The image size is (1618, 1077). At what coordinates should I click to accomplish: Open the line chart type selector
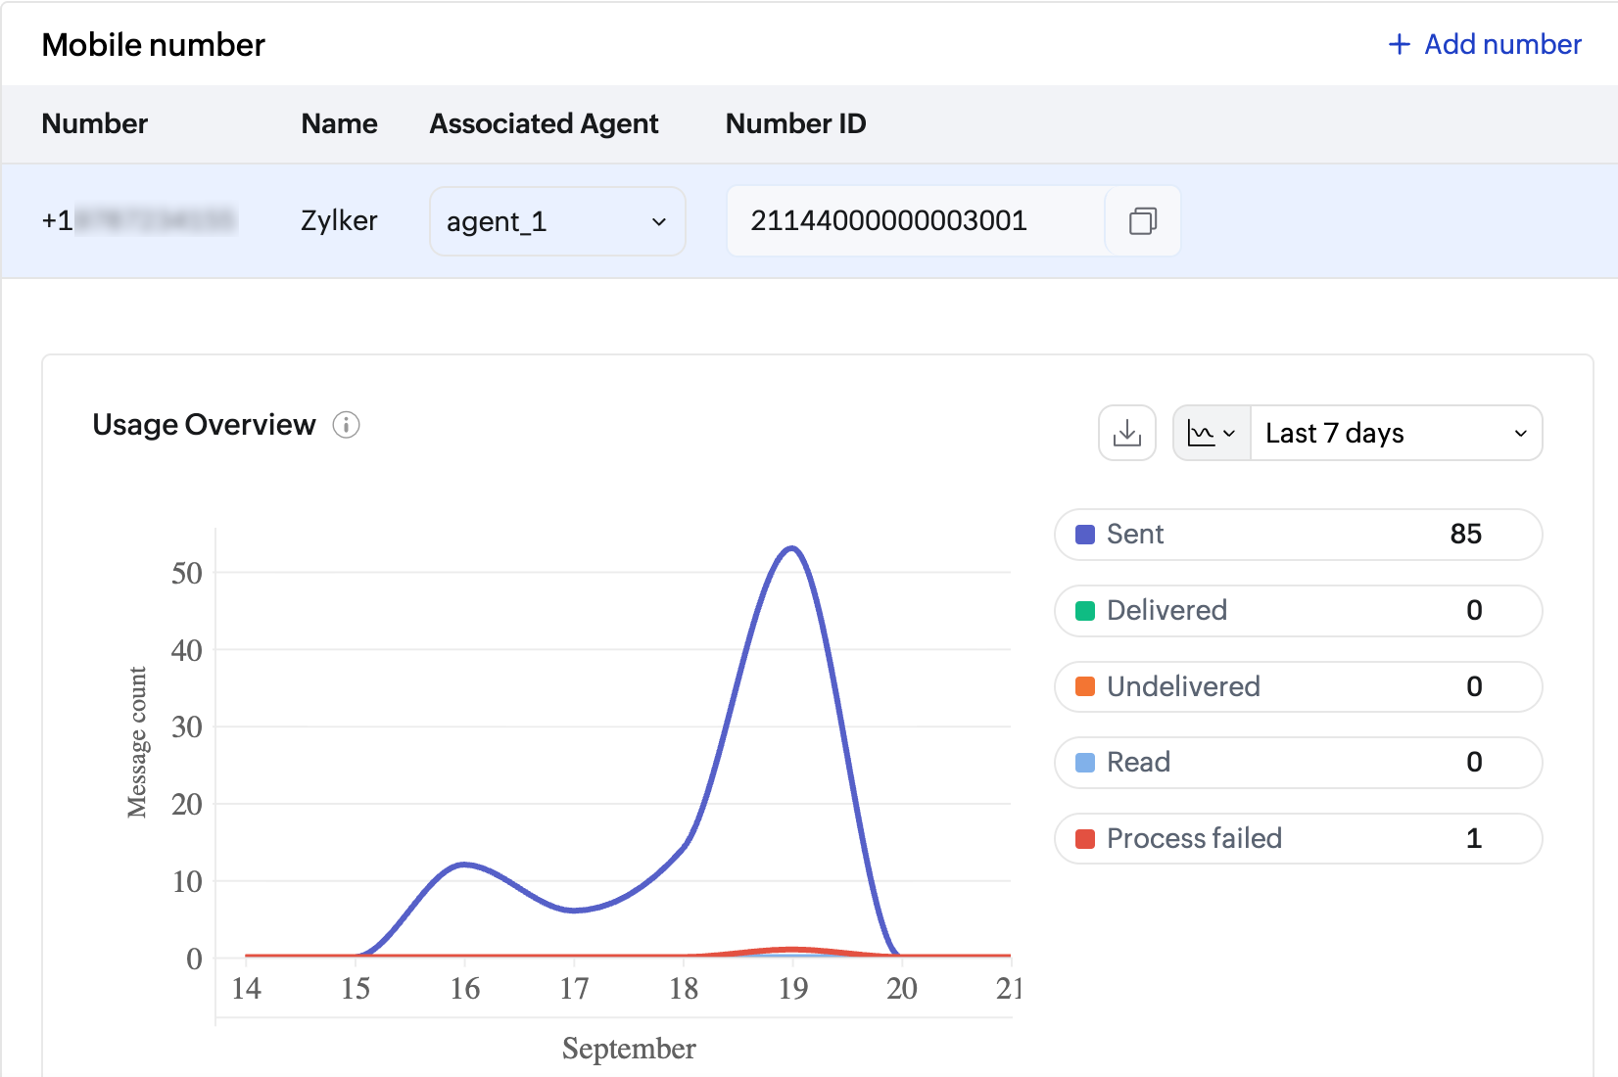point(1212,433)
